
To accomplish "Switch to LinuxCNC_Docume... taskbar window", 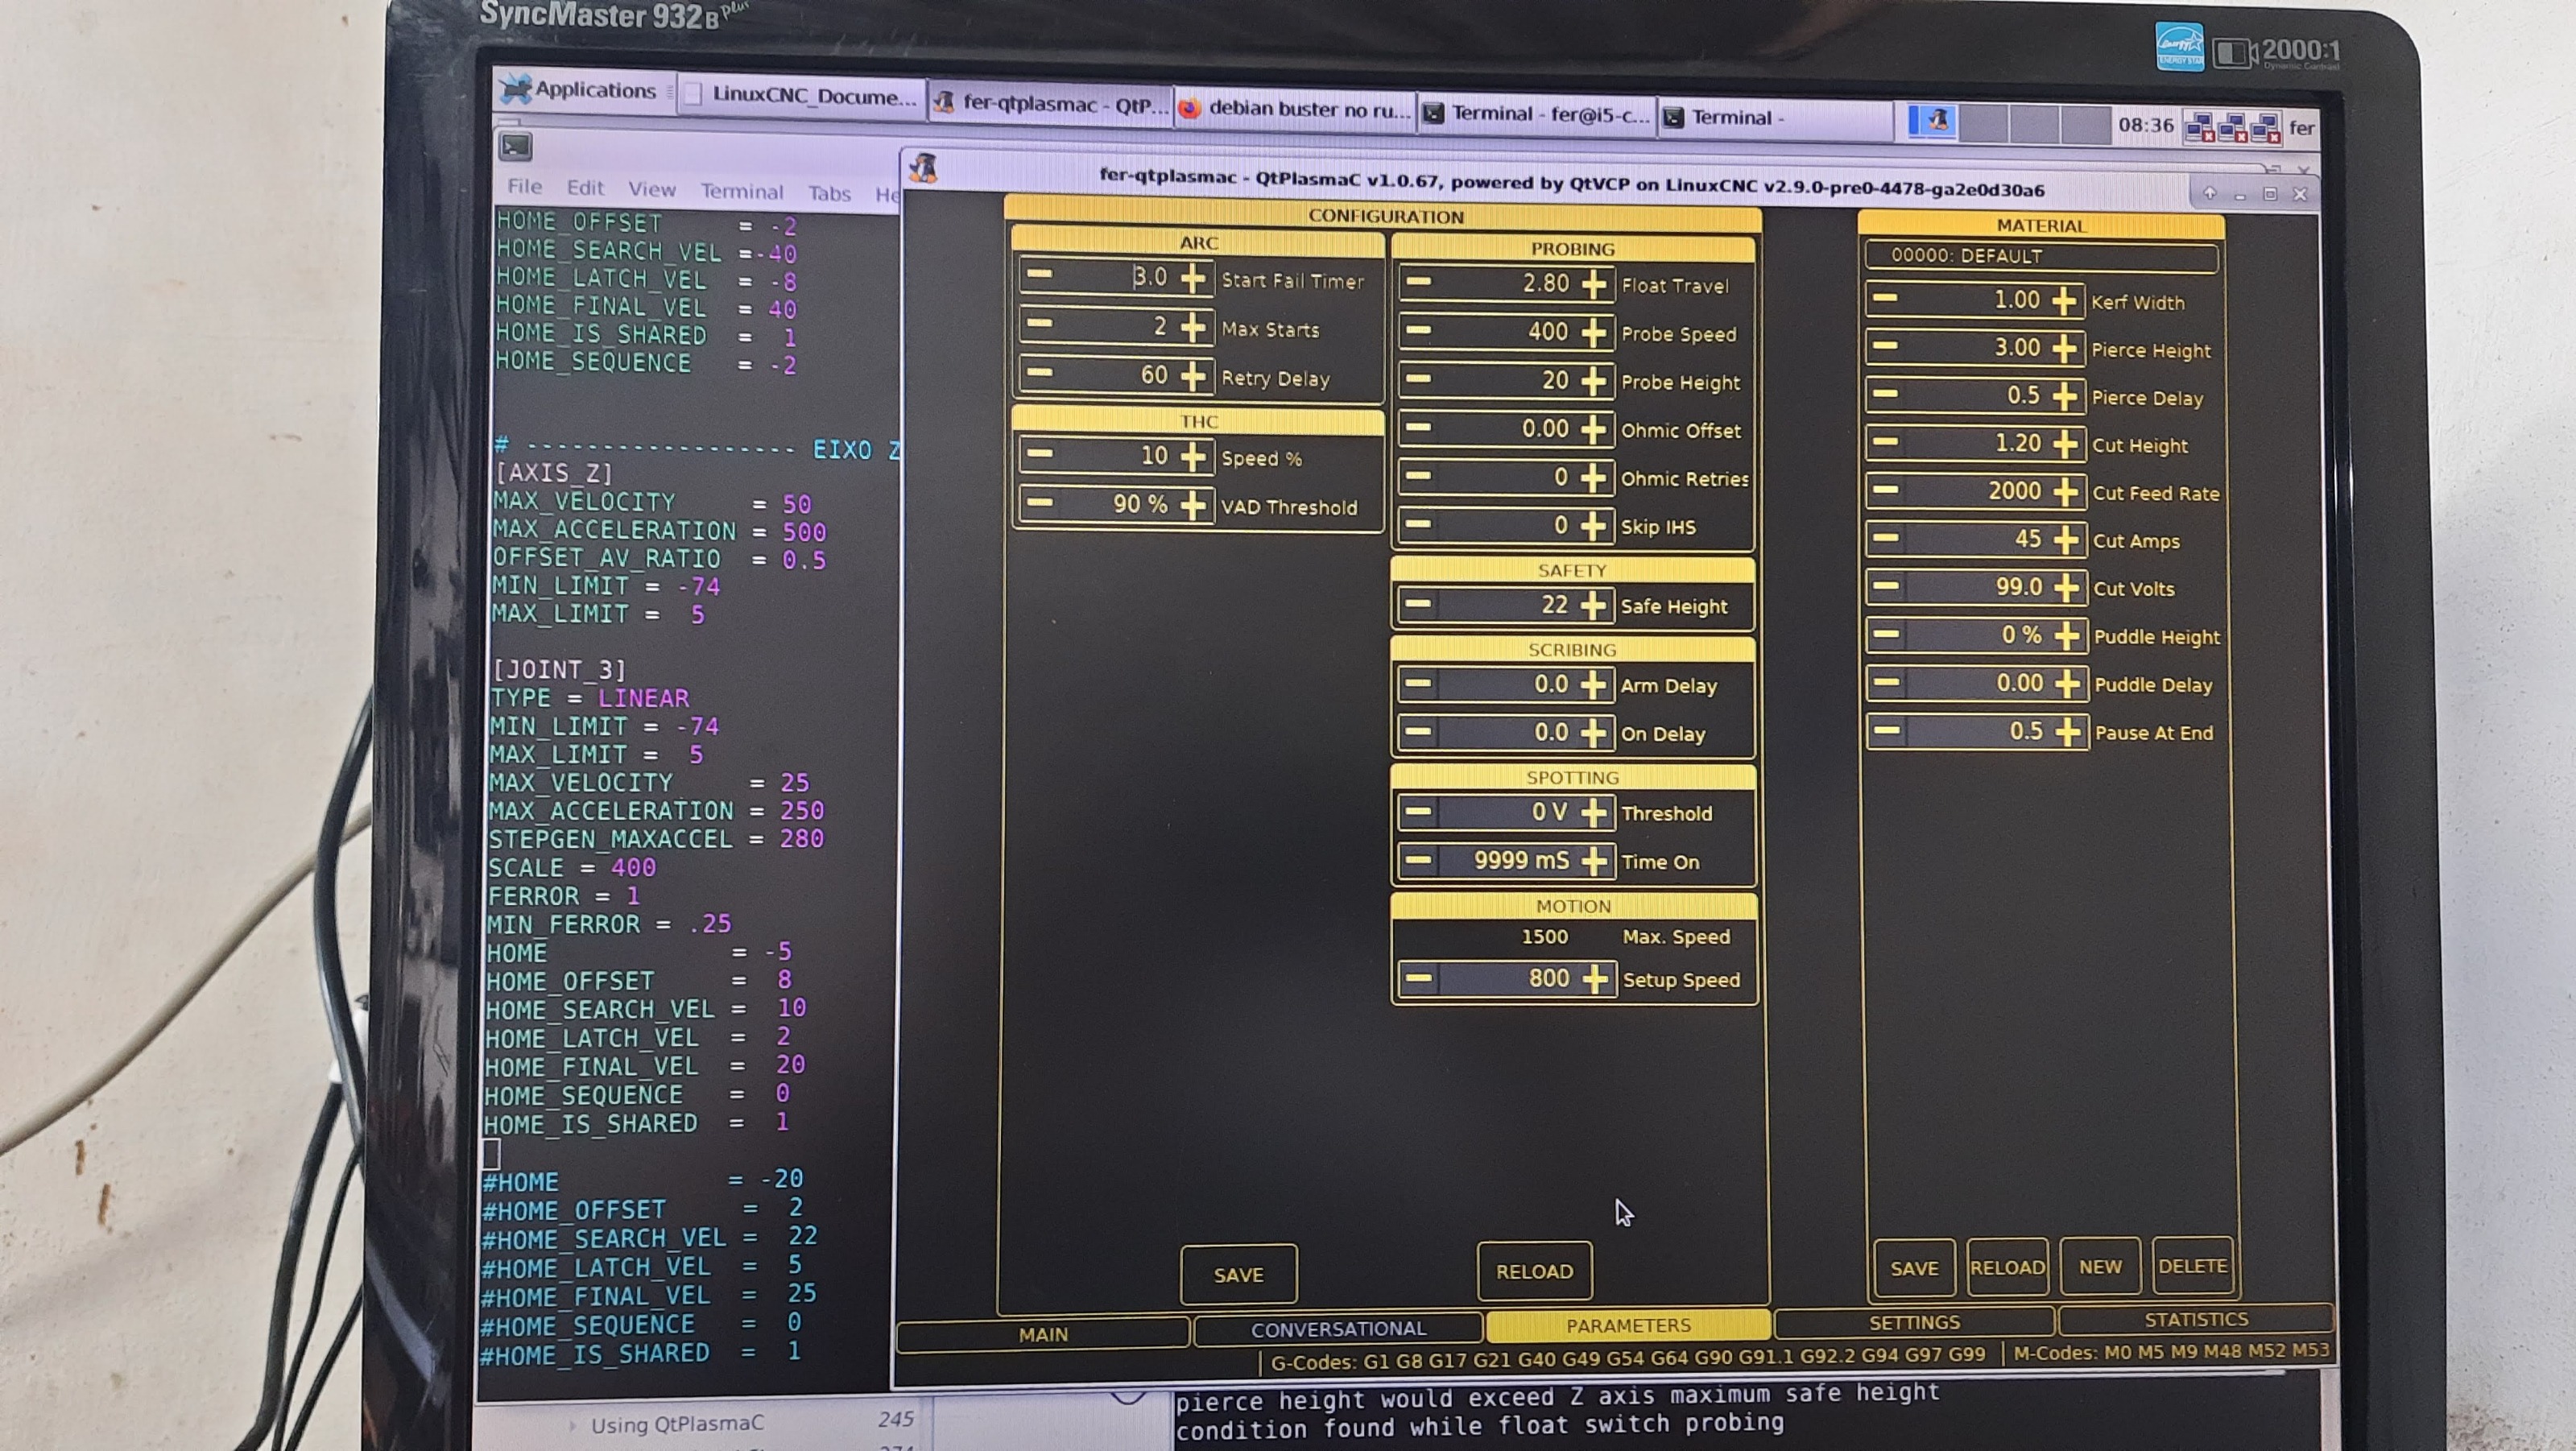I will pyautogui.click(x=802, y=96).
